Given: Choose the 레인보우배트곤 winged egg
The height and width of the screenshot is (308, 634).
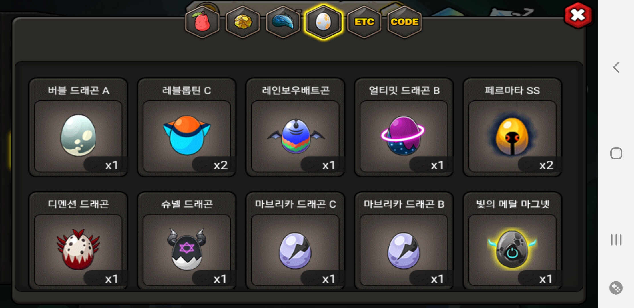Looking at the screenshot, I should pos(295,127).
